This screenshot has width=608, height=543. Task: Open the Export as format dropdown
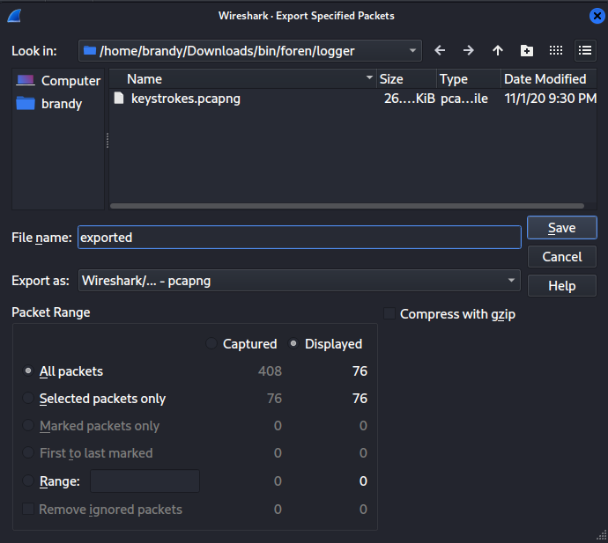[x=300, y=281]
